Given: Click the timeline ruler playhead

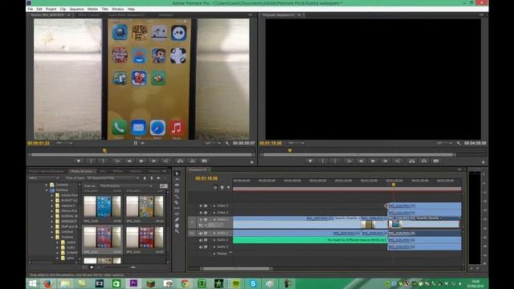Looking at the screenshot, I should (x=394, y=185).
